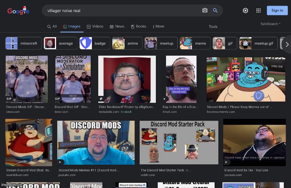Click the magnifier search button
This screenshot has height=188, width=291.
coord(215,11)
